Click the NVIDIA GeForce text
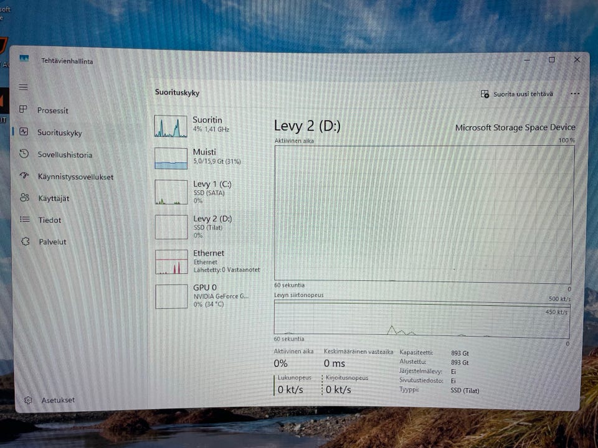This screenshot has height=448, width=598. (x=221, y=296)
